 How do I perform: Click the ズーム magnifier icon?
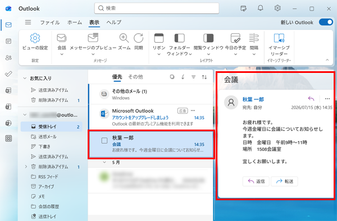point(124,38)
